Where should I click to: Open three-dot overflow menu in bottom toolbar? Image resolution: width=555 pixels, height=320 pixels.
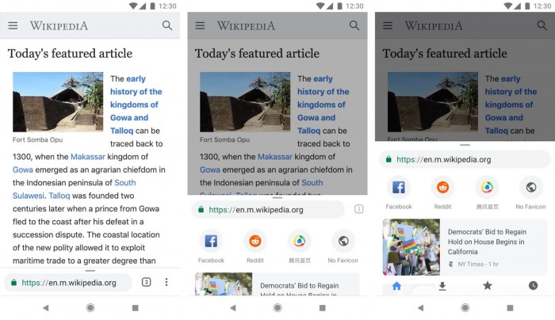[x=166, y=282]
